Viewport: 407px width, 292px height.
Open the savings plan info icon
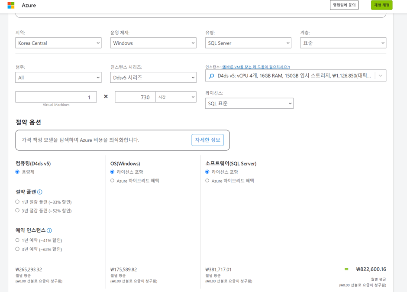point(40,192)
